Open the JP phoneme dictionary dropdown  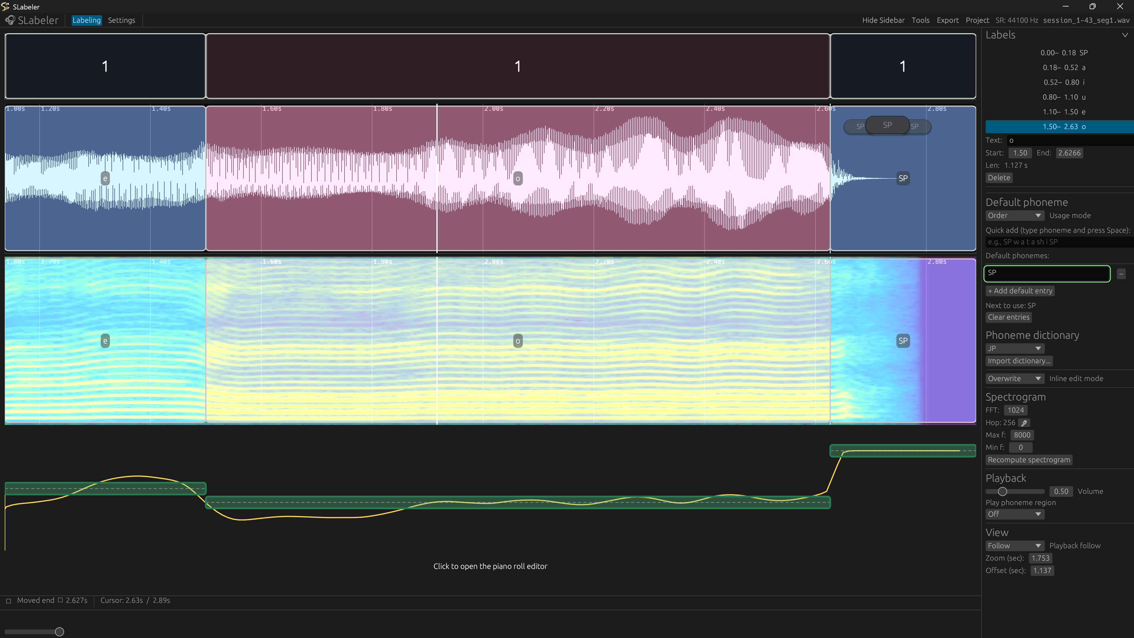tap(1014, 349)
